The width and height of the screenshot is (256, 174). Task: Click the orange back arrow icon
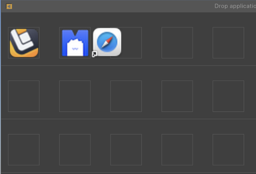click(9, 7)
